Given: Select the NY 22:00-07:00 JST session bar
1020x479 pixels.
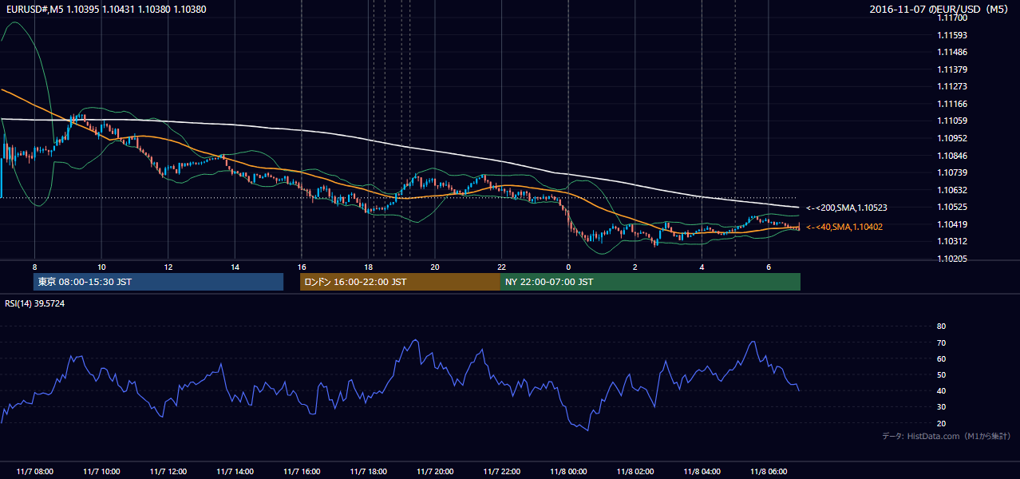Looking at the screenshot, I should click(x=650, y=282).
